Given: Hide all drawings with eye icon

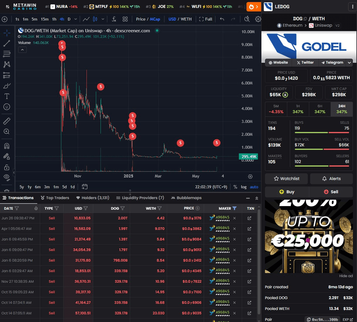Looking at the screenshot, I should (x=7, y=177).
